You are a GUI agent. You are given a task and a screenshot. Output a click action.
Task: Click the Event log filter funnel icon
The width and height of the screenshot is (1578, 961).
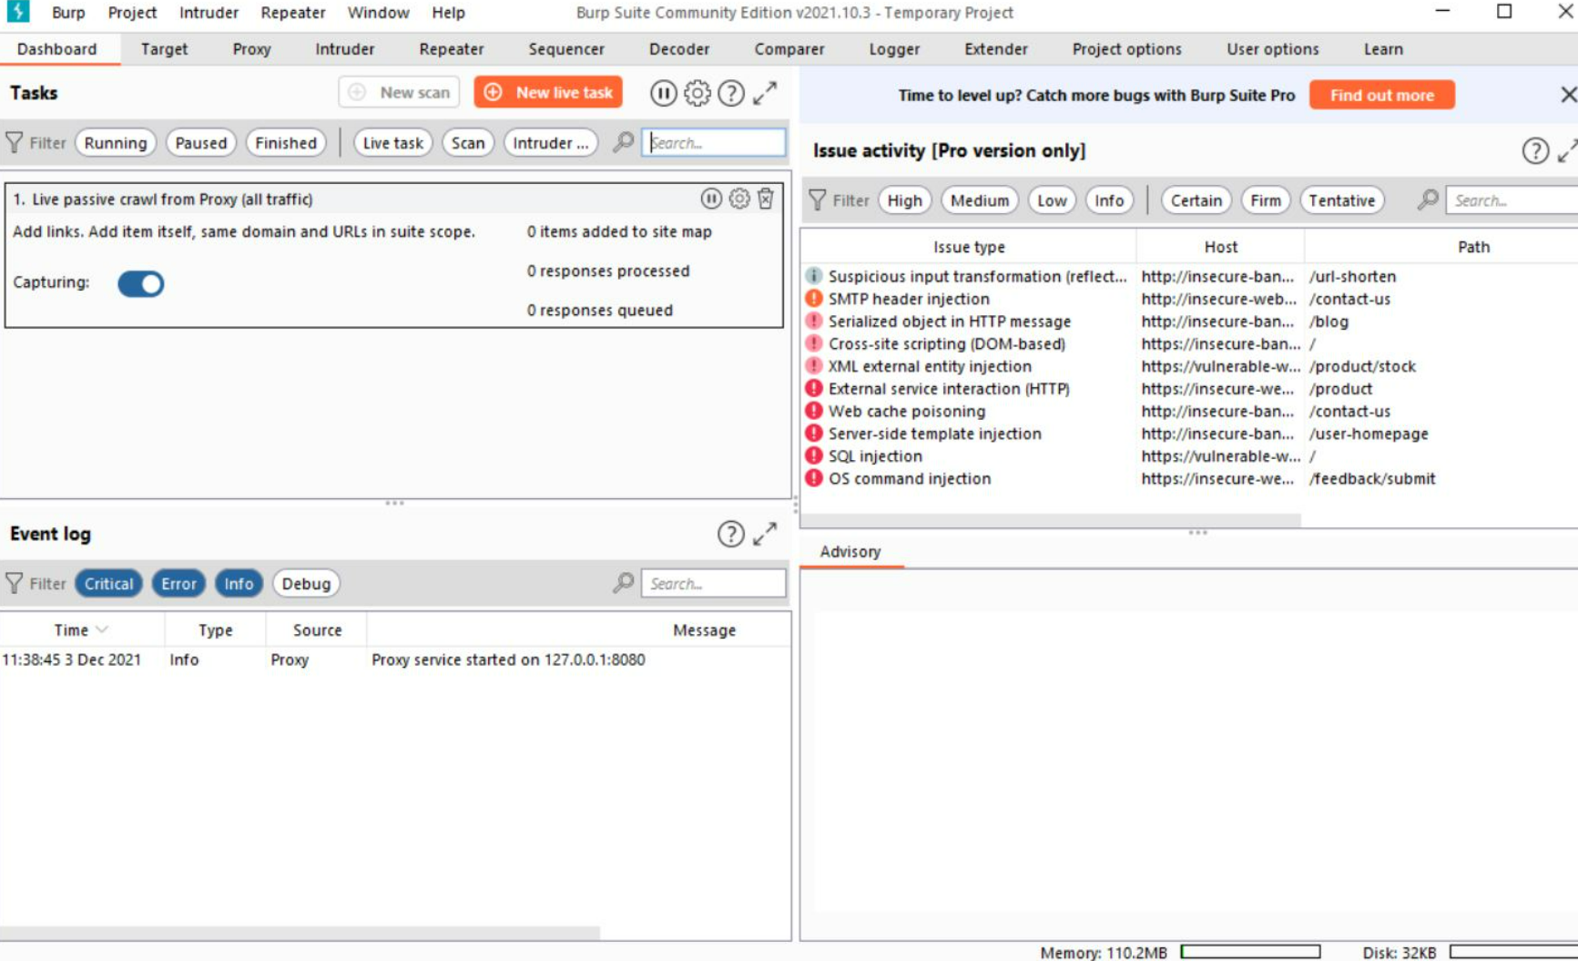coord(15,584)
